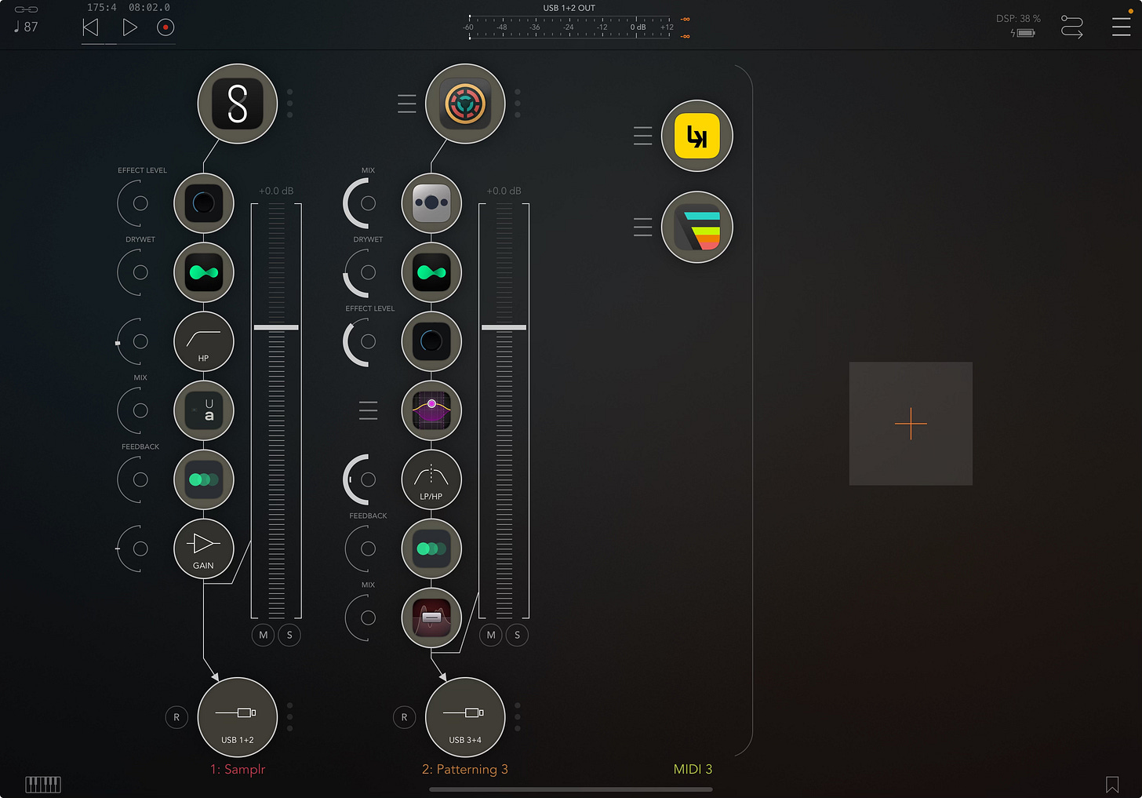Select the USB 1+2 output node

coord(238,717)
